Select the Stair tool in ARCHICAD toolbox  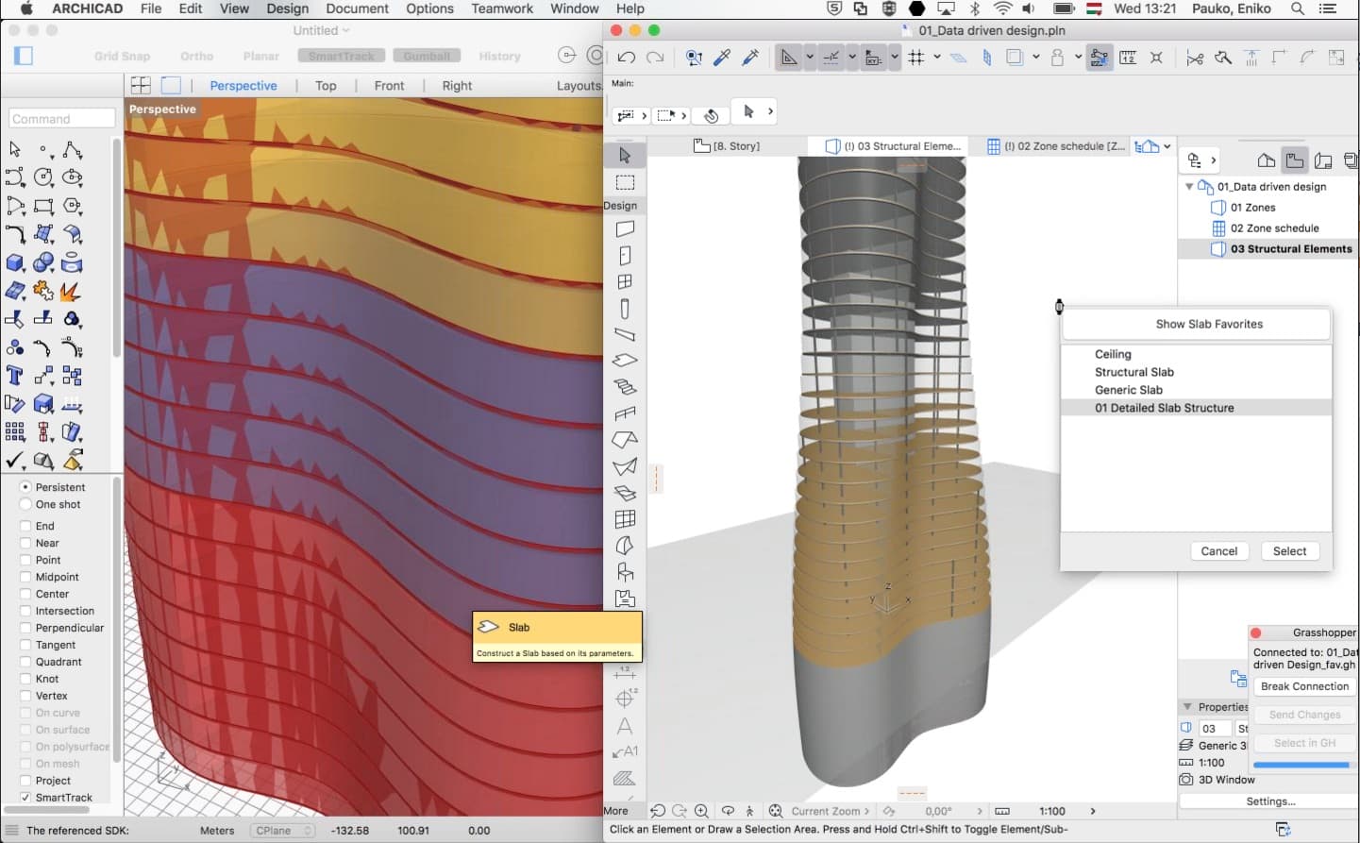point(625,387)
